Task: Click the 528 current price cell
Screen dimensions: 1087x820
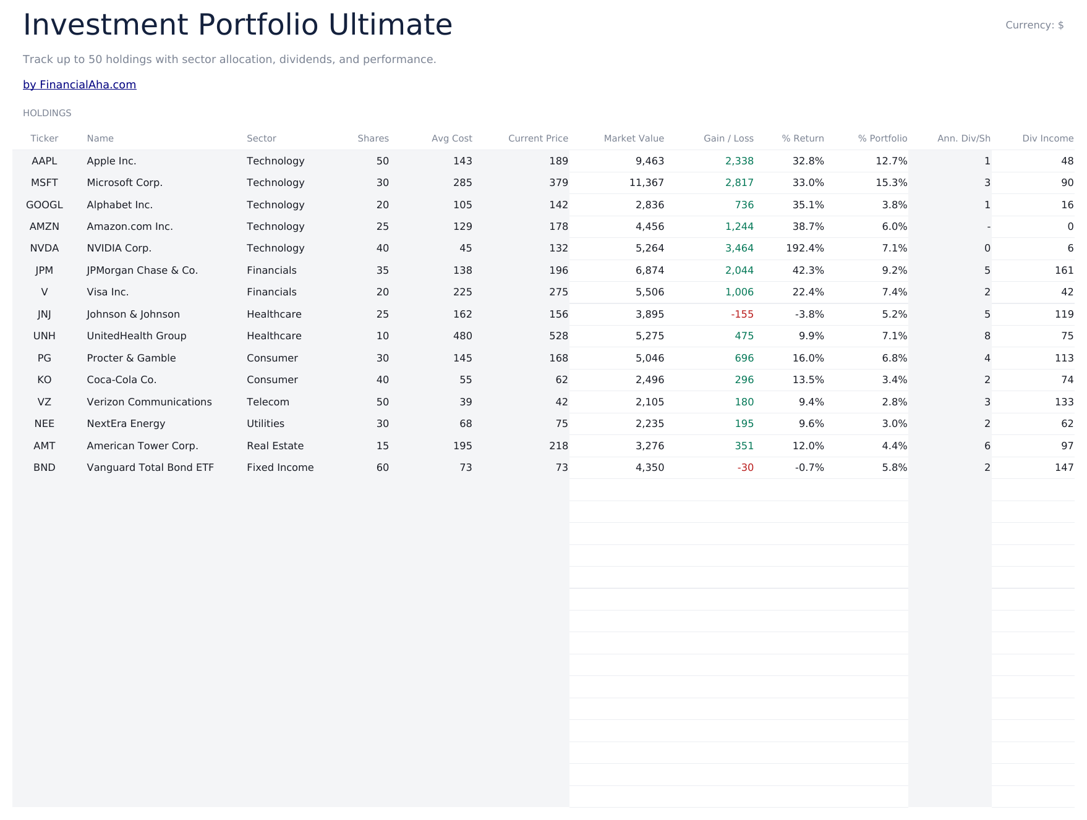Action: coord(558,336)
